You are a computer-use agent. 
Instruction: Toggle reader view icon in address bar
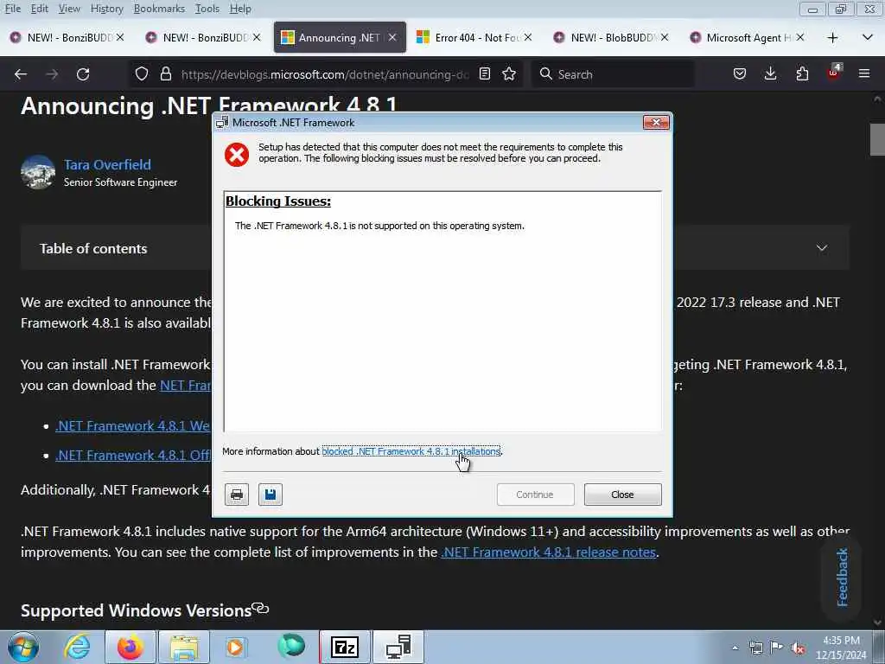pyautogui.click(x=484, y=74)
